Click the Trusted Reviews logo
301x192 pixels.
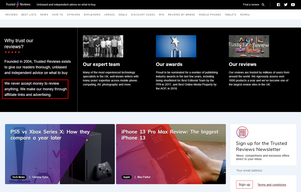coord(18,4)
